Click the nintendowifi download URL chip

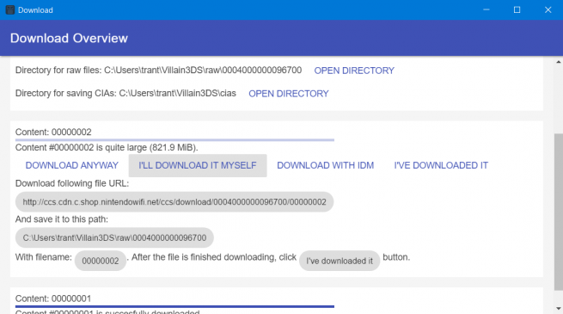tap(174, 202)
